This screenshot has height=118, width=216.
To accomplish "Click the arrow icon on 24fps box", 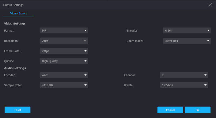I will click(85, 51).
